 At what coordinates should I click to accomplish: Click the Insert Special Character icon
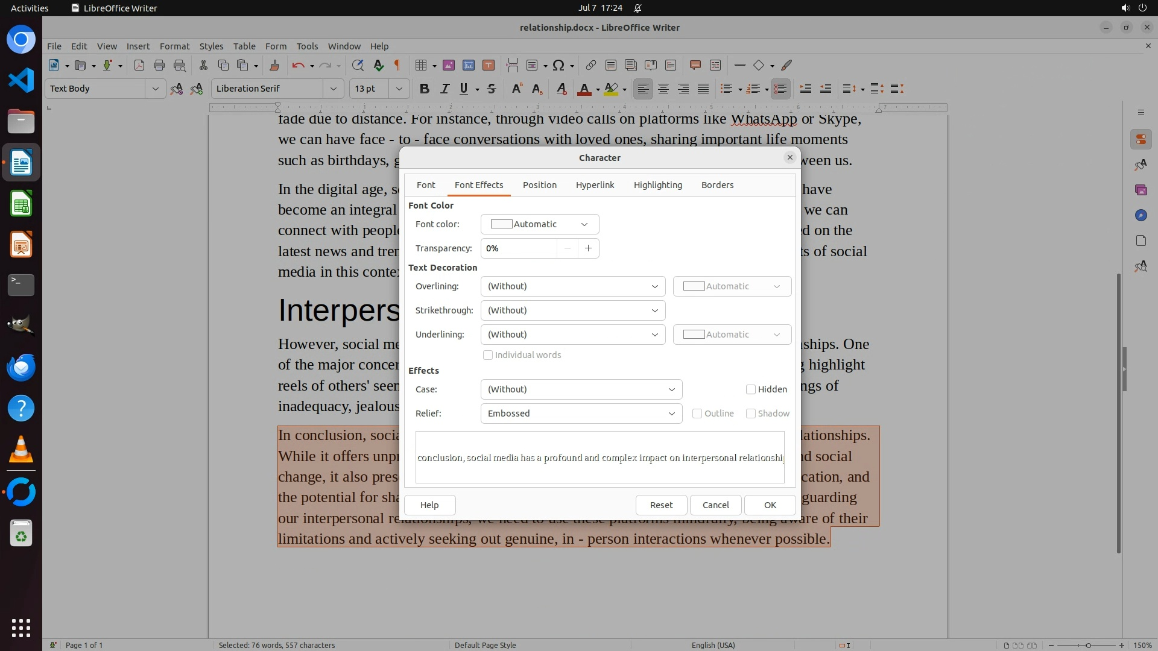pos(558,65)
